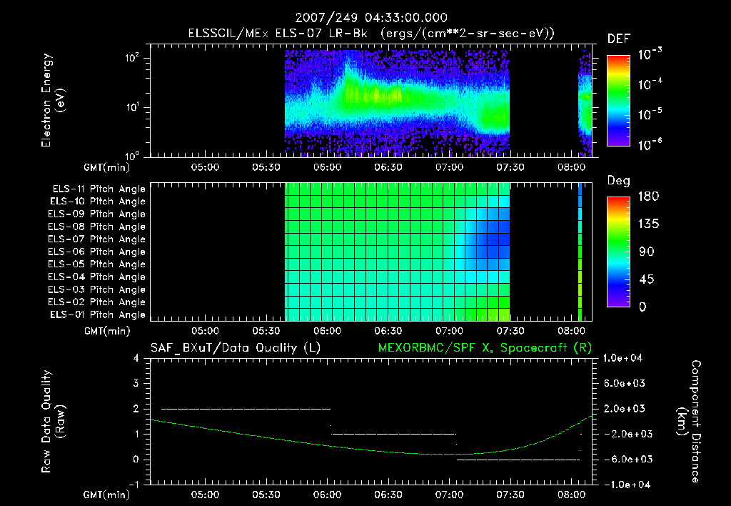The height and width of the screenshot is (506, 731).
Task: Select the ELS-10 Pitch Angle row label
Action: (98, 202)
